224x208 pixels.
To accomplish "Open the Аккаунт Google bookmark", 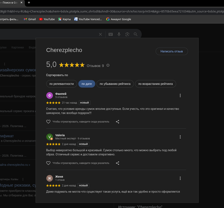I will (x=119, y=19).
